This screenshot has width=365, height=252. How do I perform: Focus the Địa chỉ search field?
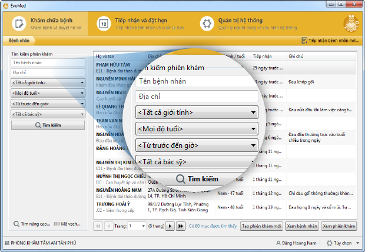point(48,72)
